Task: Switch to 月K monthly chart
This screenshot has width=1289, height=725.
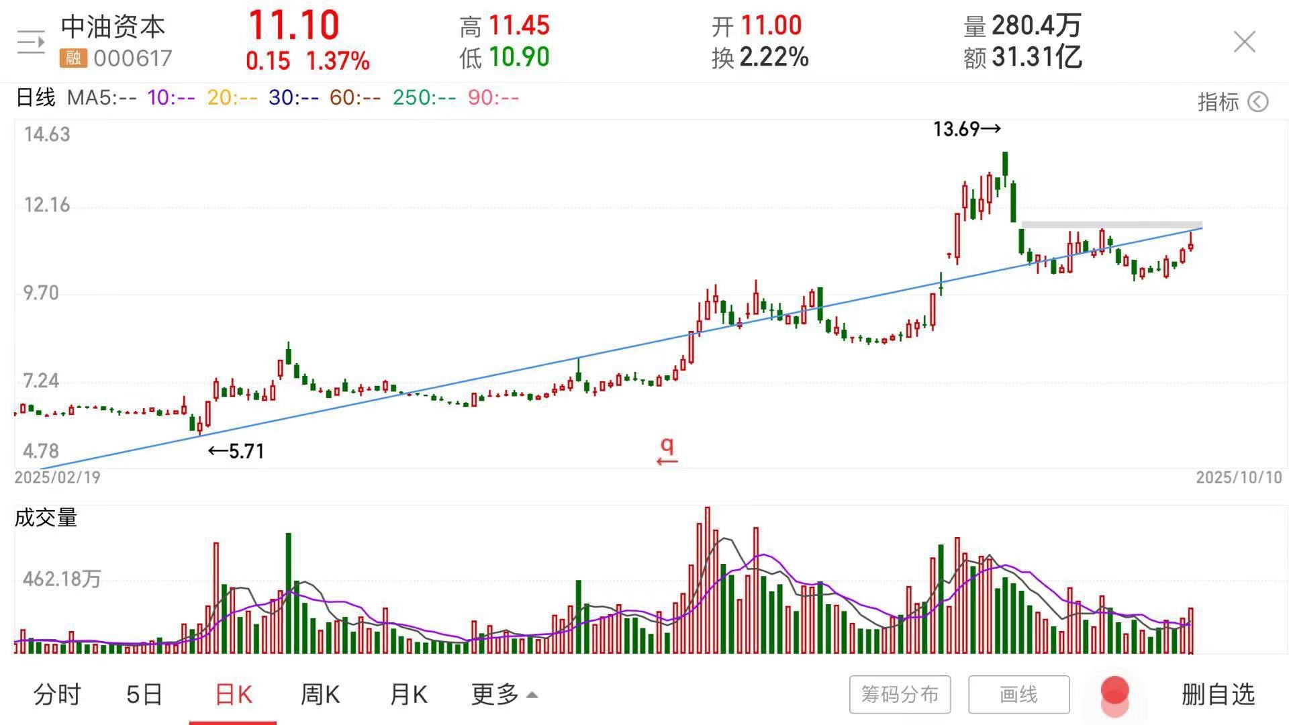Action: click(x=408, y=694)
